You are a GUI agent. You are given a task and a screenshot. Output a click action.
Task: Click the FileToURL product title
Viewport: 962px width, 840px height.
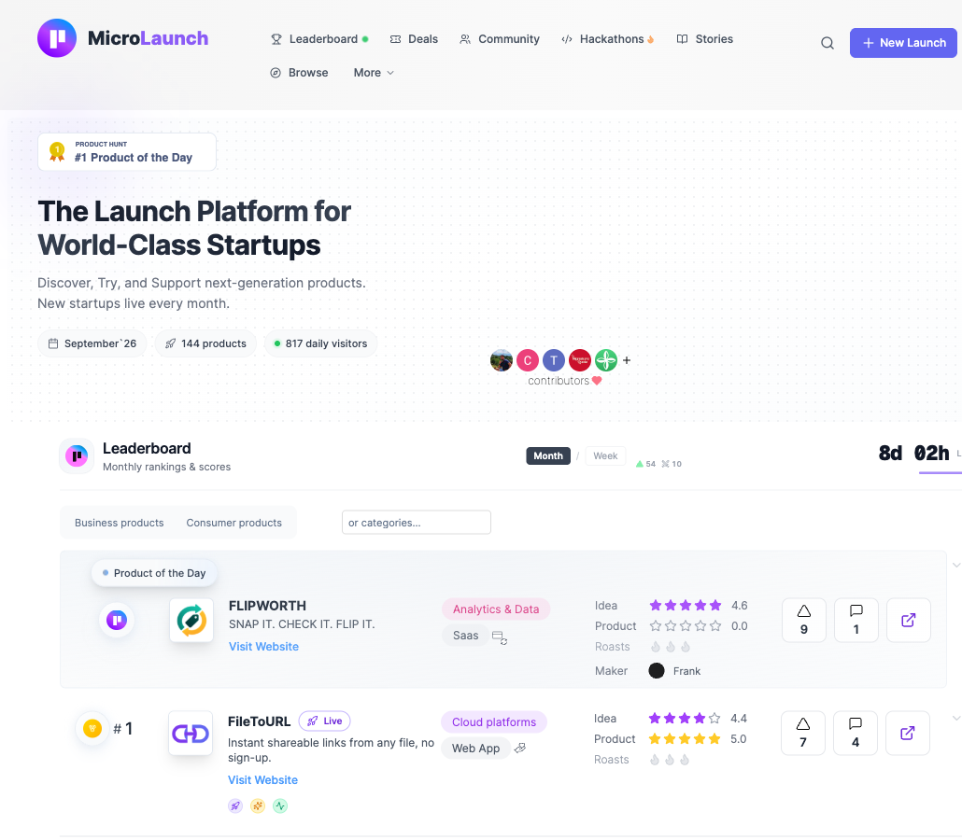click(259, 721)
